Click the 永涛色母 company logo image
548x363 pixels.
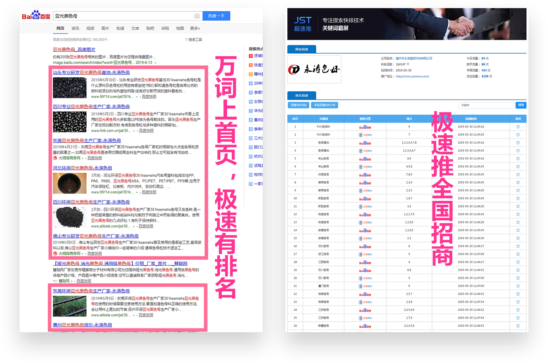(x=314, y=69)
